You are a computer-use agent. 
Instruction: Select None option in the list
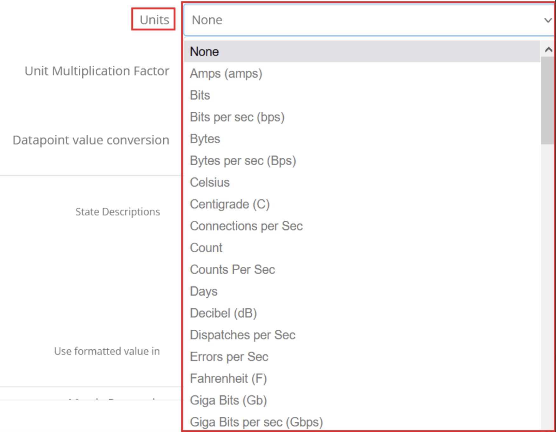click(204, 51)
